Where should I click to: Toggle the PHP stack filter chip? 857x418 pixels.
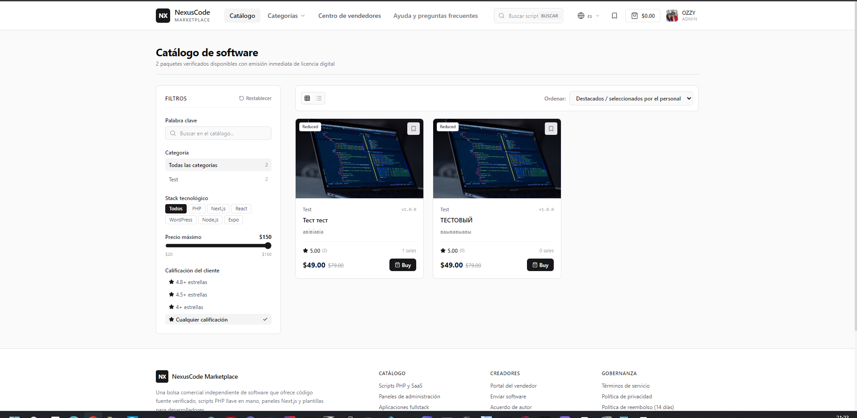pos(196,209)
